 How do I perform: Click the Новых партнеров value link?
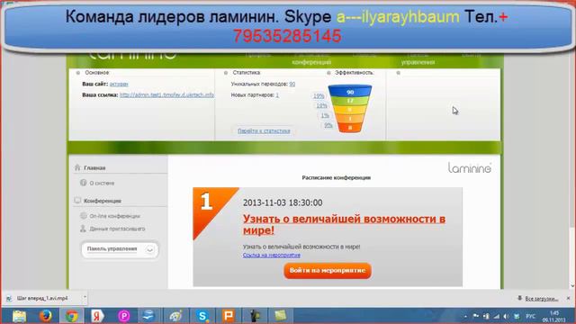277,95
